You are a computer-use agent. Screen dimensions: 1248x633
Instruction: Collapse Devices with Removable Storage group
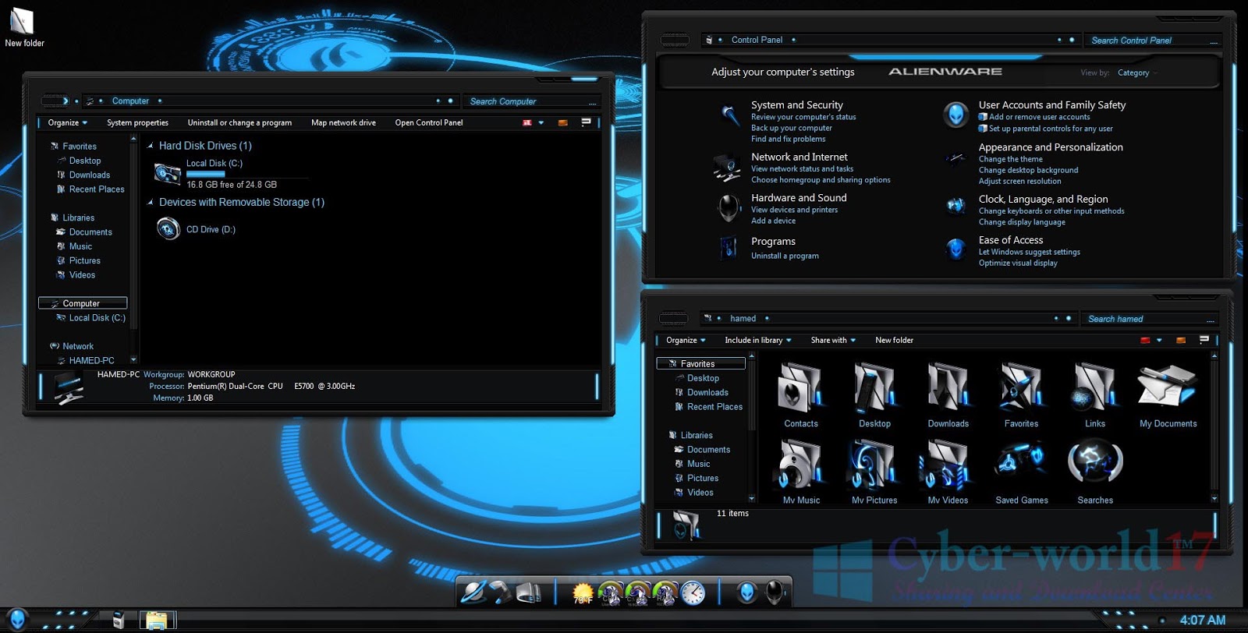[x=151, y=202]
